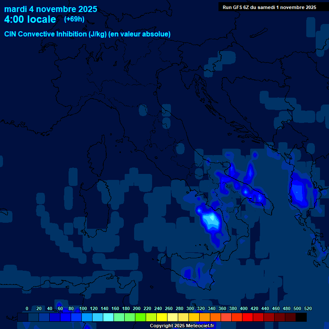The height and width of the screenshot is (329, 329).
Task: Click the GFS 6Z run information banner
Action: point(269,7)
